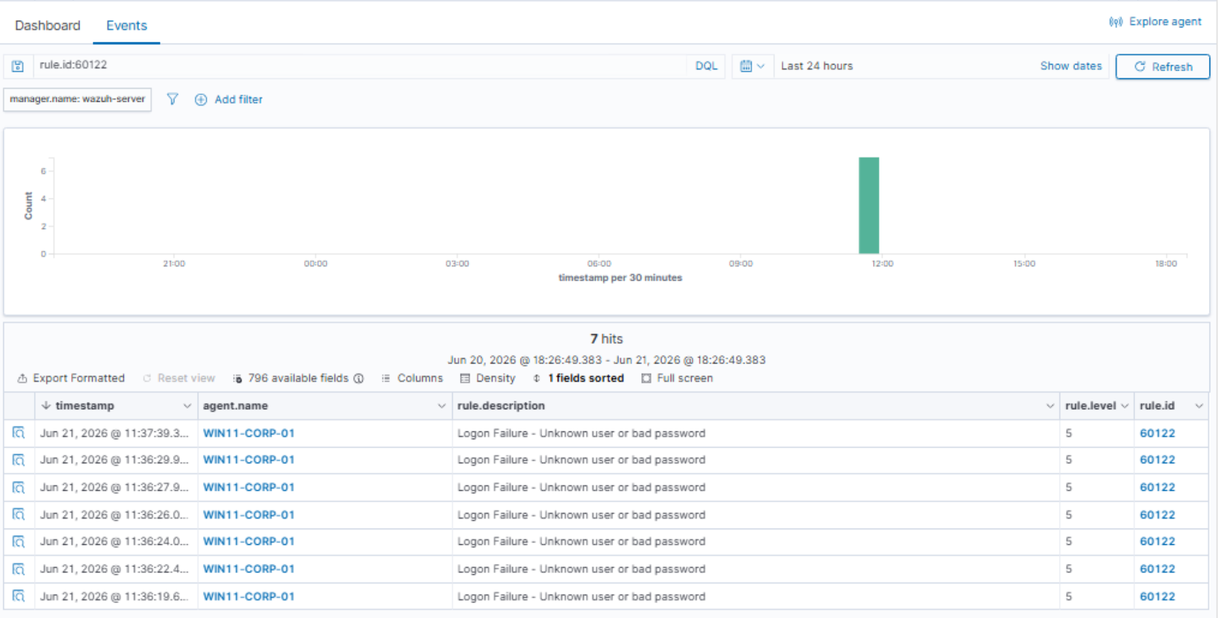This screenshot has height=618, width=1218.
Task: Open WIN11-CORP-01 agent in 11:36:26 row
Action: [249, 515]
